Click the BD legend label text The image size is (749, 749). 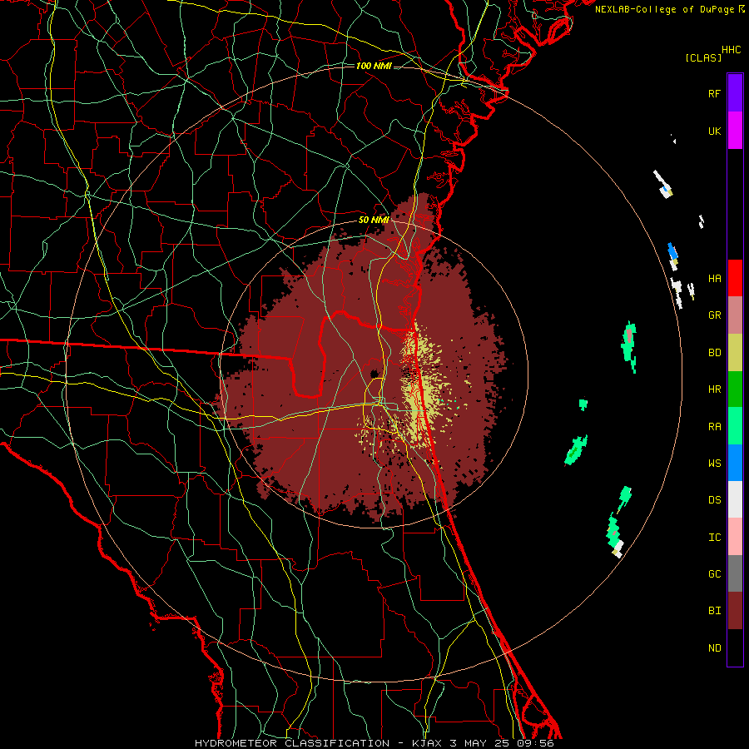pyautogui.click(x=714, y=353)
